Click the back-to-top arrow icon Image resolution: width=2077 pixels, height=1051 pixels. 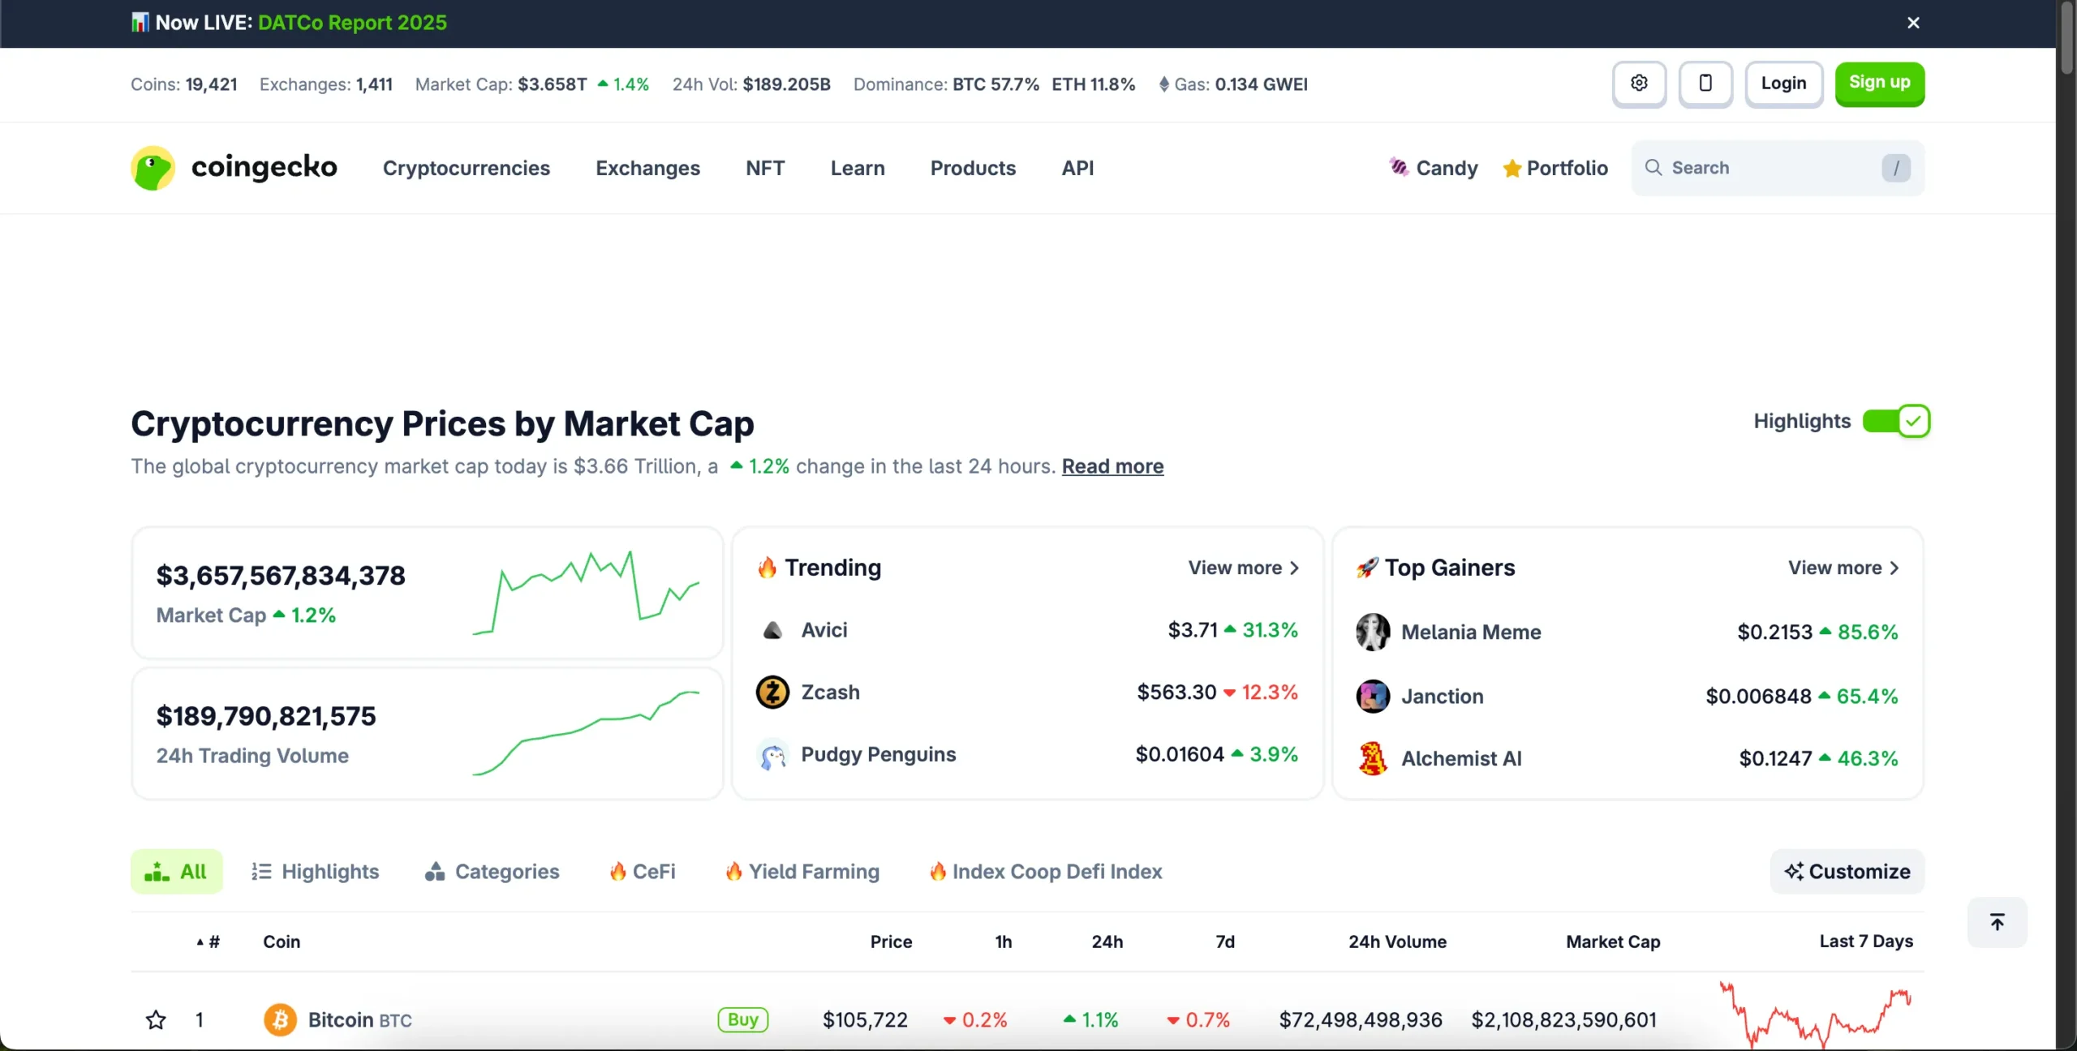pos(1997,922)
